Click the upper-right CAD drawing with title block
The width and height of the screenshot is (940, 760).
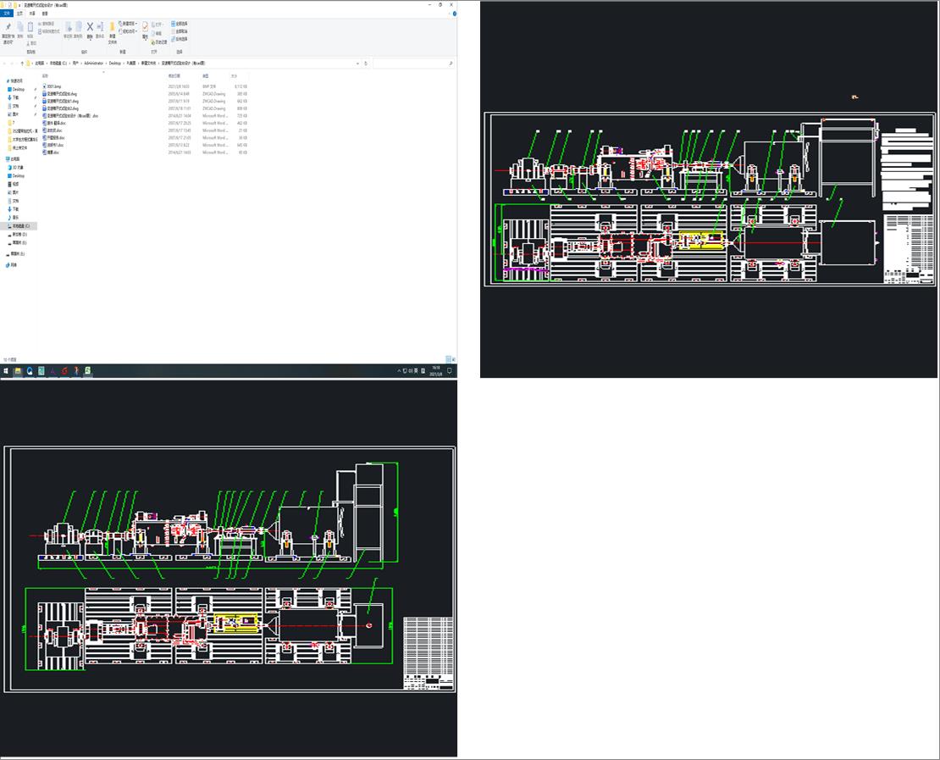point(709,199)
